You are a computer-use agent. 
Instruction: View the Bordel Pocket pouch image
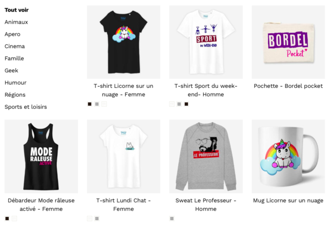tap(288, 42)
